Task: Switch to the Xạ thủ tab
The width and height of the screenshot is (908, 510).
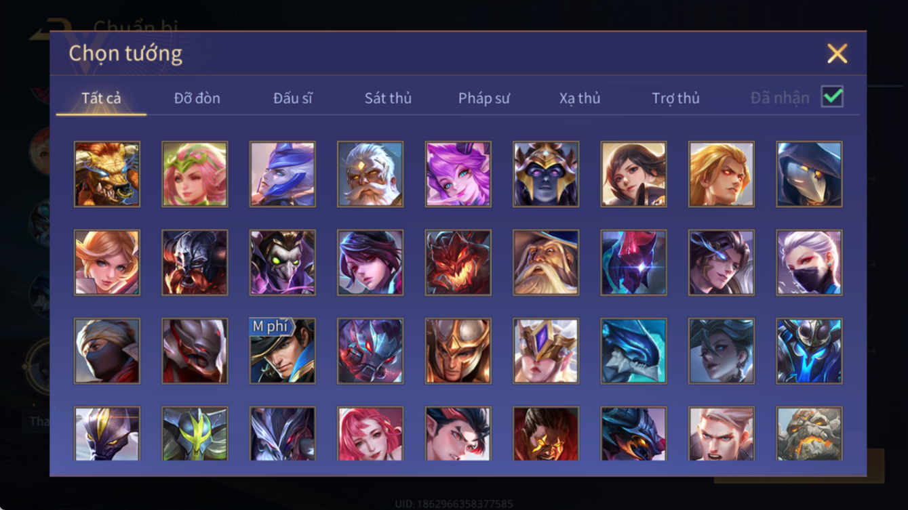Action: click(580, 98)
